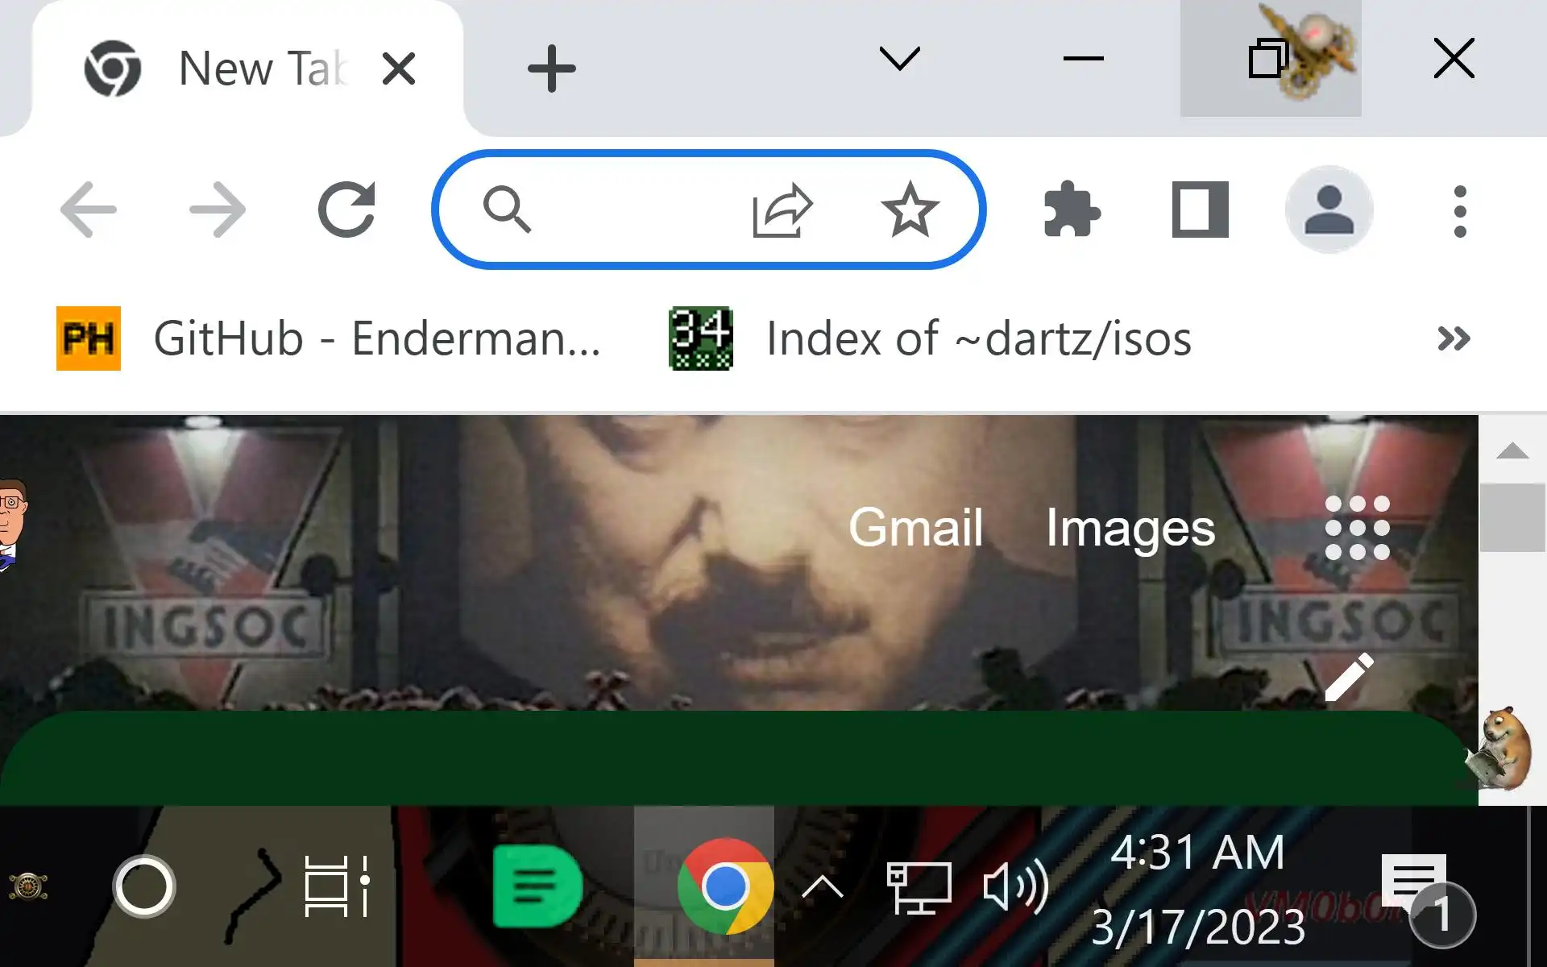1547x967 pixels.
Task: Open volume control in system tray
Action: (x=1015, y=887)
